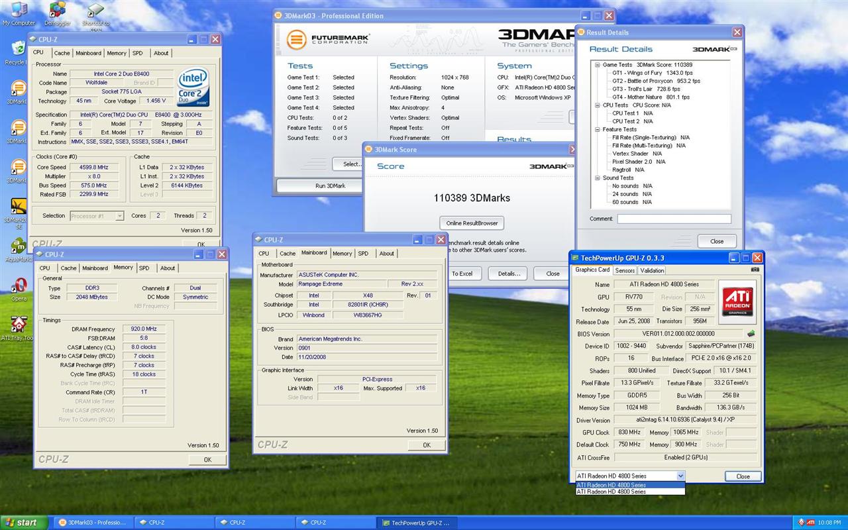Click OK in the Mainboard CPU-Z window
The height and width of the screenshot is (530, 848).
(x=427, y=445)
